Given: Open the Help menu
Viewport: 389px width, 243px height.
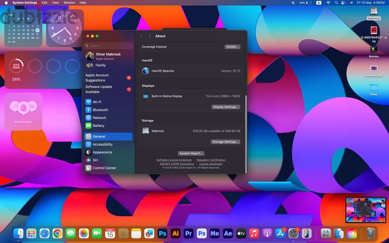Looking at the screenshot, I should click(83, 3).
